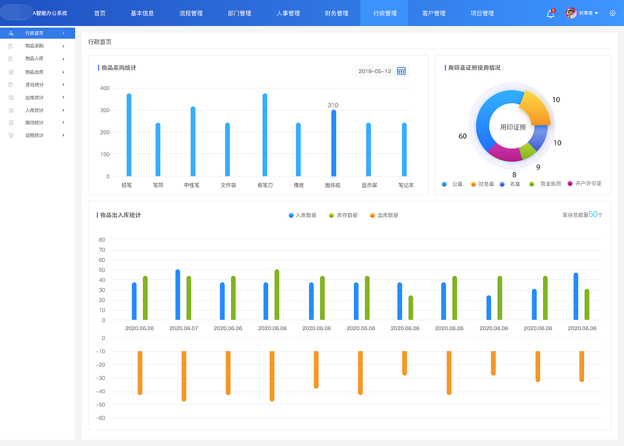This screenshot has width=624, height=446.
Task: Toggle the 入库数量 legend series
Action: click(x=302, y=215)
